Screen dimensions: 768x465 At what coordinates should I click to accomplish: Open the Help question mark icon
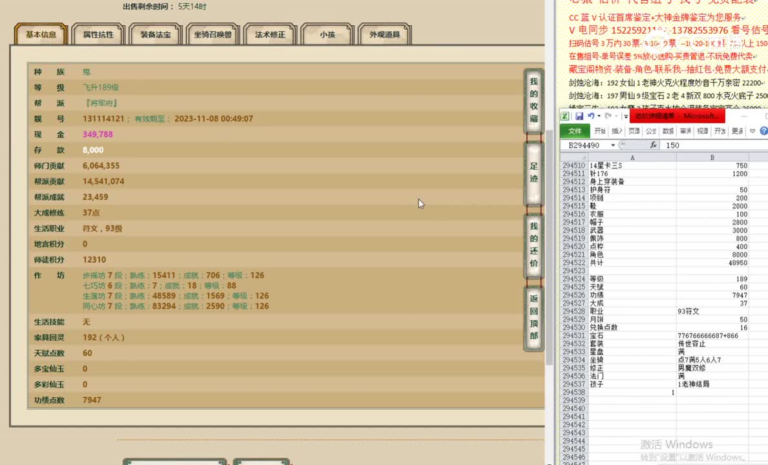763,130
